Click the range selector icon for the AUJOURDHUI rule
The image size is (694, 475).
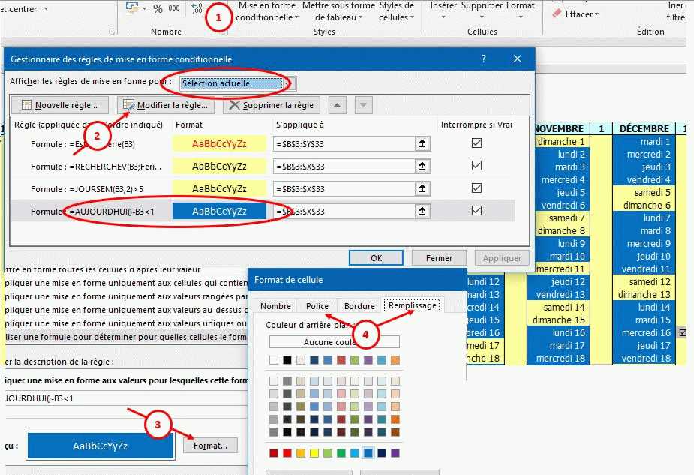tap(422, 212)
